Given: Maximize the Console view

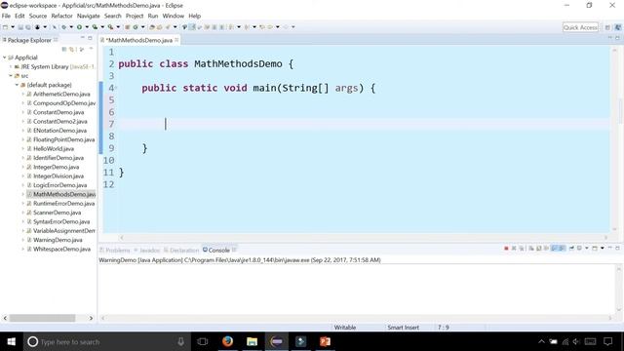Looking at the screenshot, I should pyautogui.click(x=617, y=249).
